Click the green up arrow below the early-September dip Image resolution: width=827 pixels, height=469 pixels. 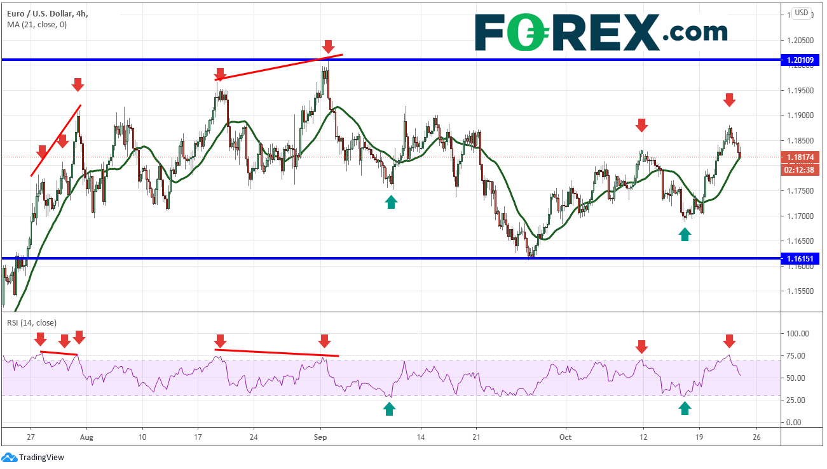[392, 202]
